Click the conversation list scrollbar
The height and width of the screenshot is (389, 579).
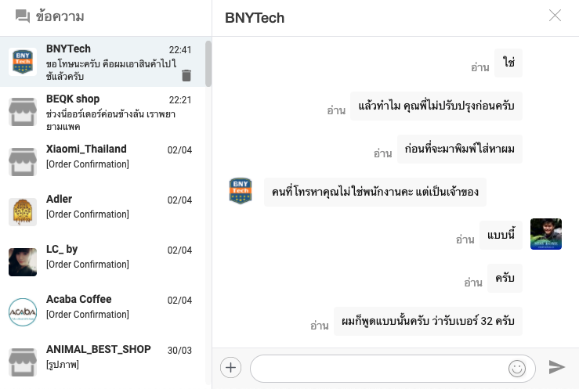208,64
